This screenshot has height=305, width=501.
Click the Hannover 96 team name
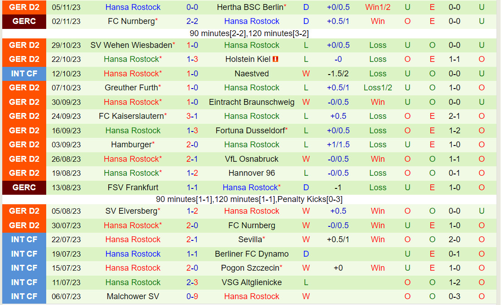click(x=252, y=173)
